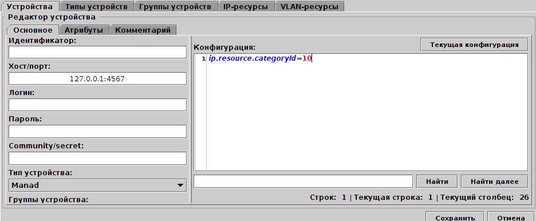Switch to the IP-ресурсы tab

246,6
